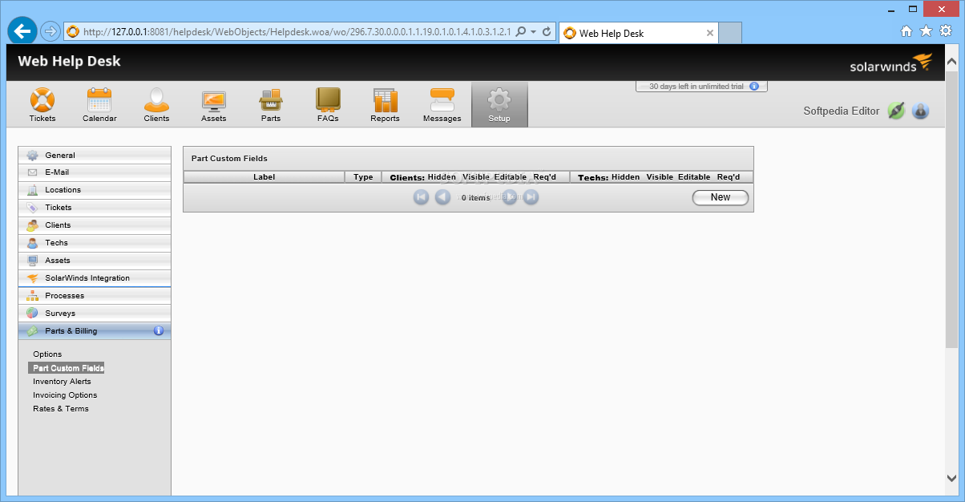Click the browser forward arrow button
The height and width of the screenshot is (502, 965).
[x=50, y=32]
